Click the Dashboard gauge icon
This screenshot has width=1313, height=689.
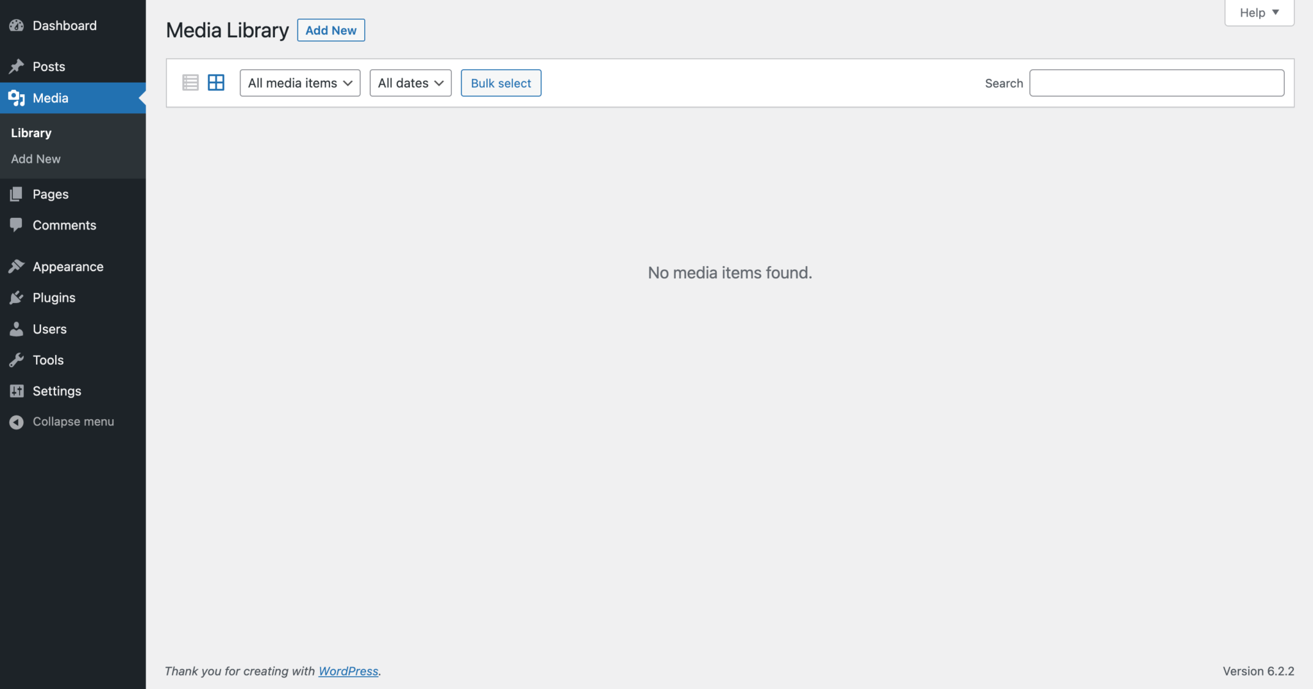pos(17,26)
